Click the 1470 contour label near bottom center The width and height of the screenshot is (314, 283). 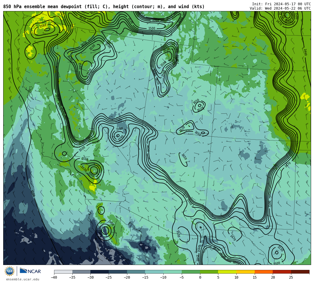[233, 238]
